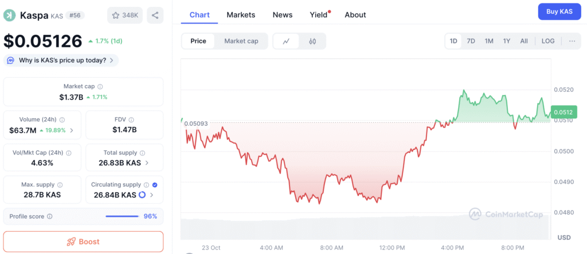
Task: Open 'Why is KAS's price up today?'
Action: click(x=61, y=60)
